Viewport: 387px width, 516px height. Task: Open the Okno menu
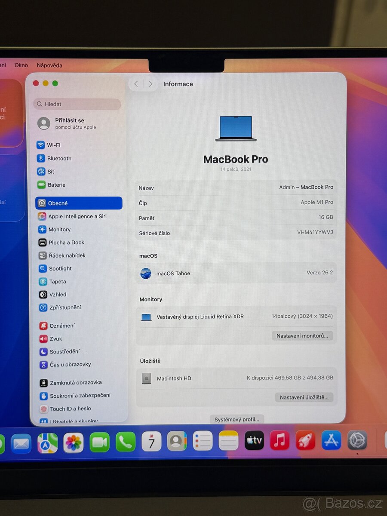(21, 65)
